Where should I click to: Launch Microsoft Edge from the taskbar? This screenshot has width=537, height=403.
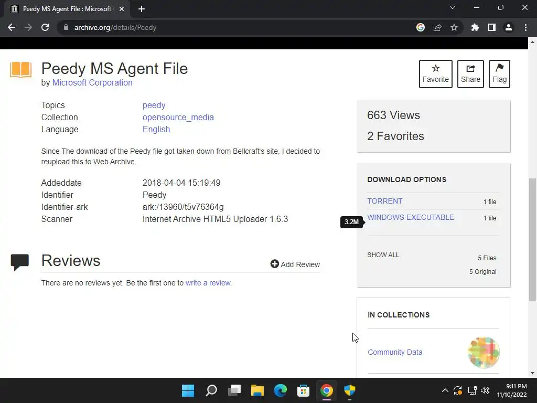coord(280,390)
